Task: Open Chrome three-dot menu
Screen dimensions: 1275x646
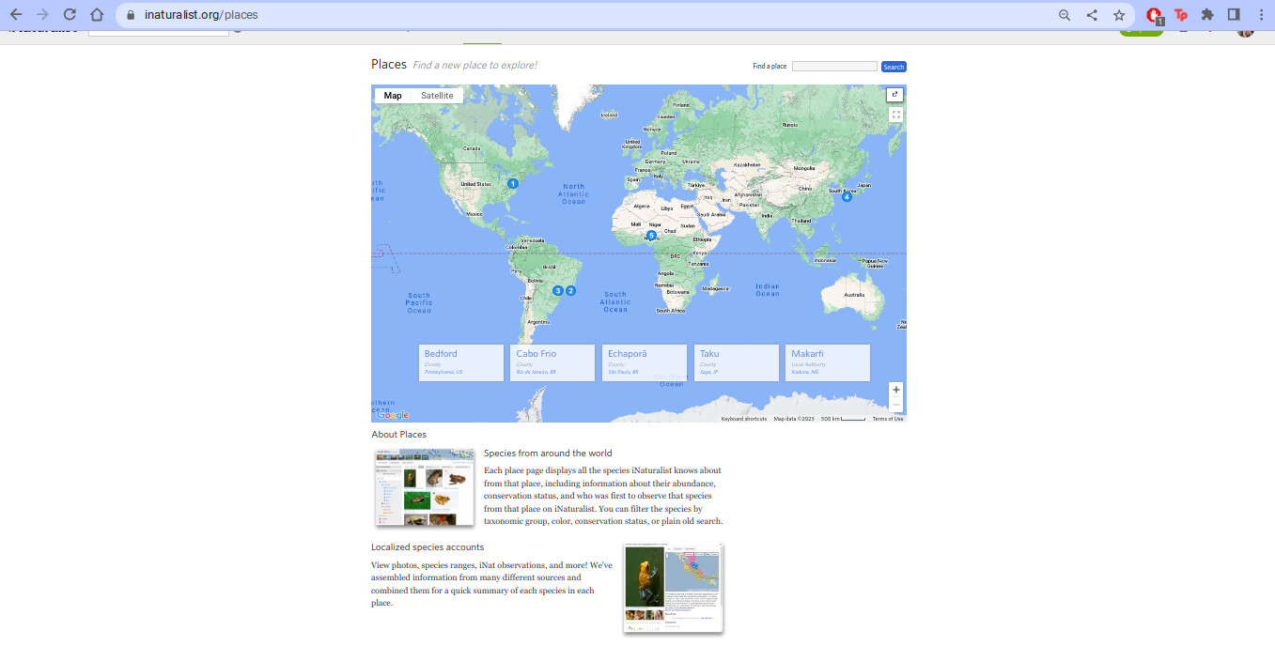Action: [1261, 15]
